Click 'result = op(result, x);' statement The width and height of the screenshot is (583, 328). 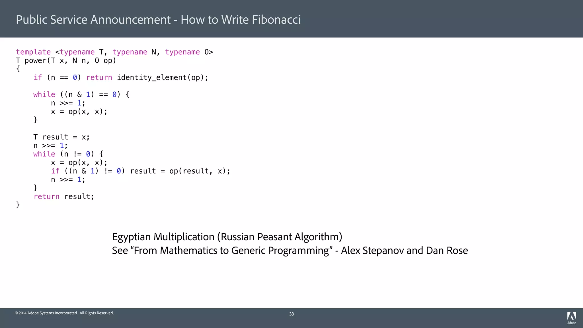pos(180,171)
